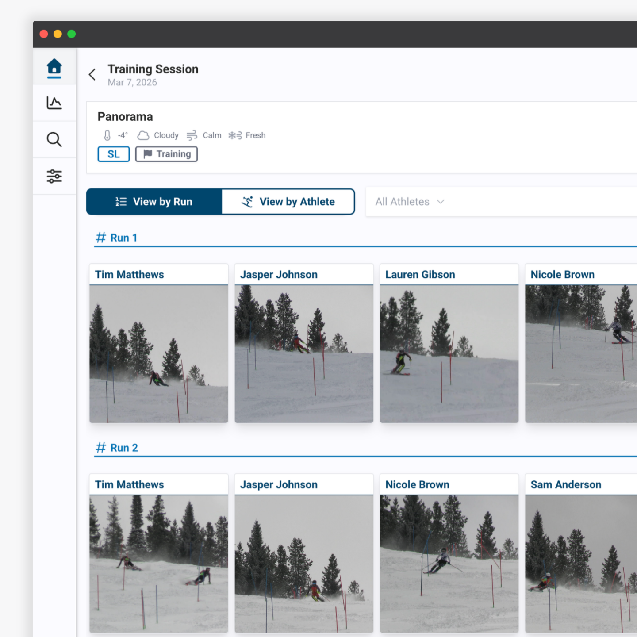Image resolution: width=637 pixels, height=637 pixels.
Task: Open the filter sliders settings icon
Action: 54,176
